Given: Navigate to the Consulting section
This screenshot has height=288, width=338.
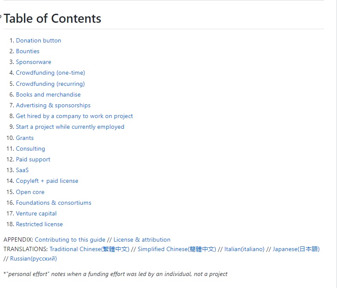Looking at the screenshot, I should tap(30, 149).
